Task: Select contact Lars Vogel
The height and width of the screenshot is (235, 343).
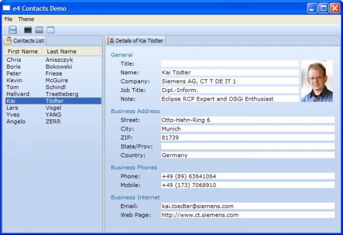Action: point(53,107)
